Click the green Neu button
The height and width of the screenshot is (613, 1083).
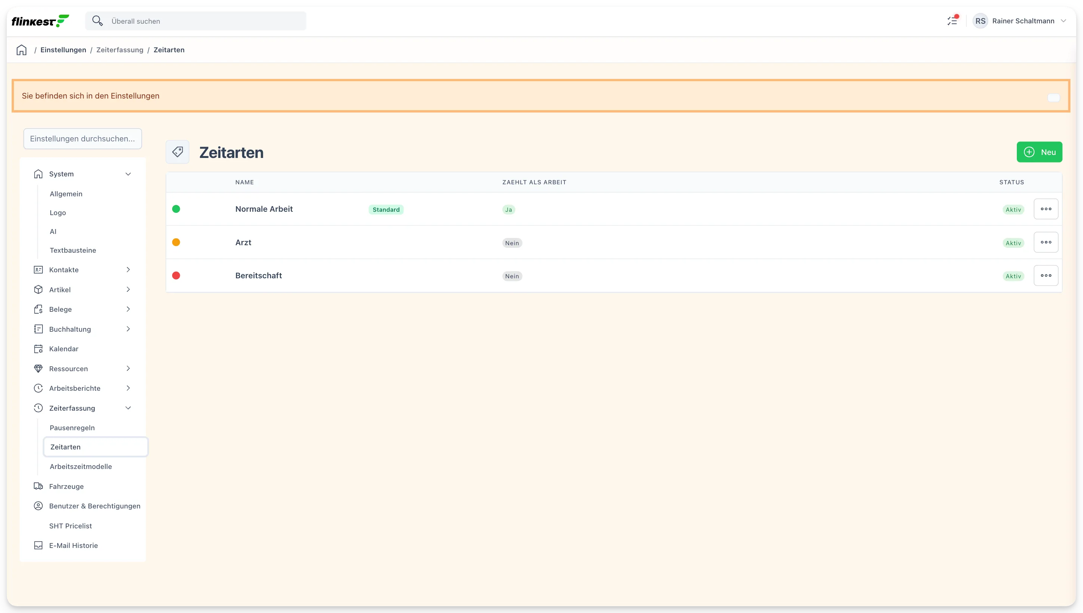point(1039,152)
